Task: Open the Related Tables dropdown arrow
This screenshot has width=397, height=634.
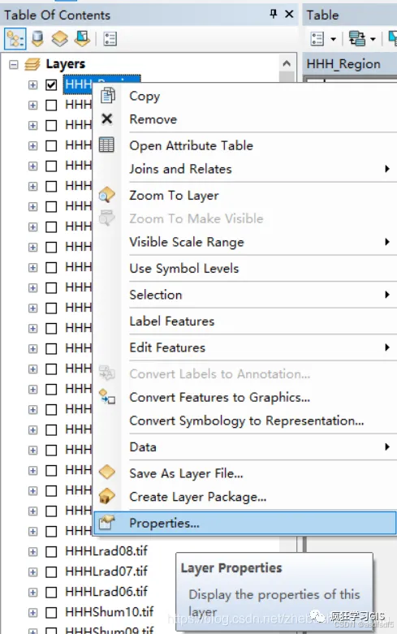Action: 373,39
